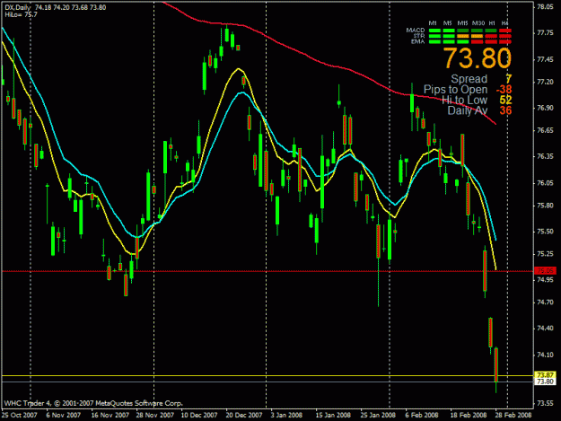Click the WHC Trader 4 copyright text
Screen dimensions: 561x421
coord(93,403)
